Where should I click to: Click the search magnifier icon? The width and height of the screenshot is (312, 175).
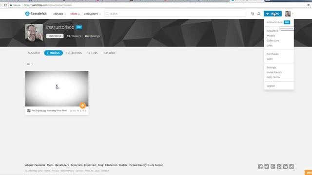pos(107,14)
